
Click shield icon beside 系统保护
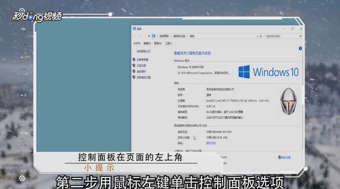(134, 71)
